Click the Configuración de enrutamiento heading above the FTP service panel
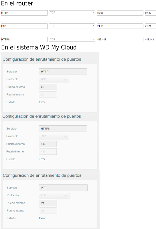156x229 pixels. click(x=42, y=175)
